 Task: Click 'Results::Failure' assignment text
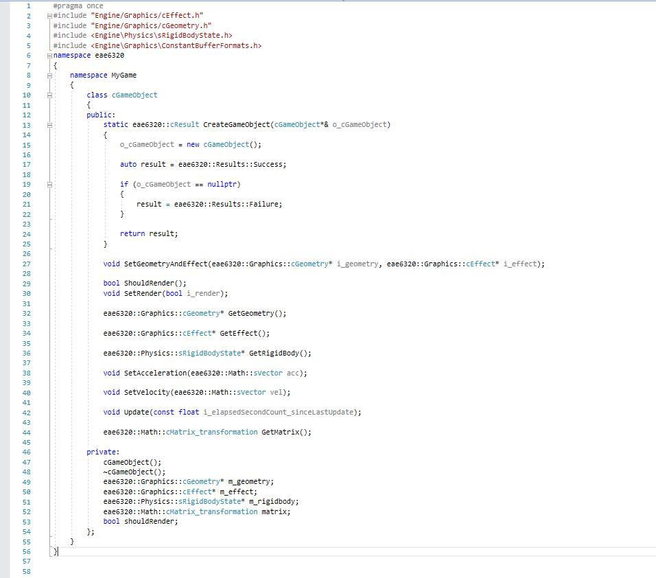[245, 205]
